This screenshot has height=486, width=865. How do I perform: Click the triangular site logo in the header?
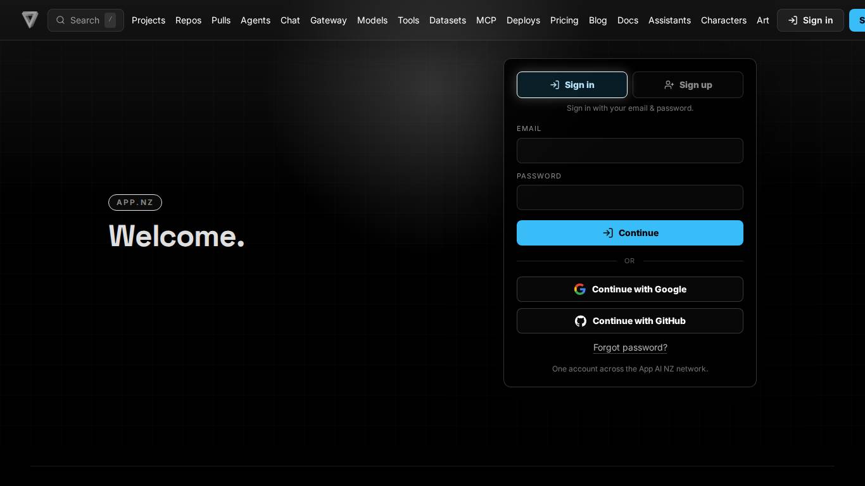pyautogui.click(x=30, y=20)
